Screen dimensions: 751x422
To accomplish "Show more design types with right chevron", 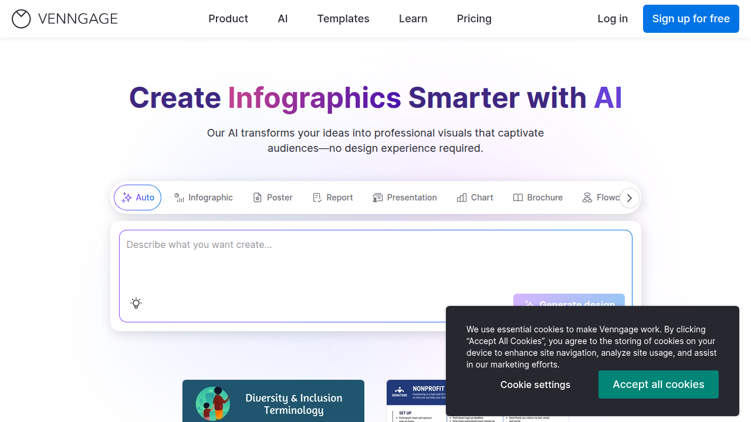I will [630, 198].
